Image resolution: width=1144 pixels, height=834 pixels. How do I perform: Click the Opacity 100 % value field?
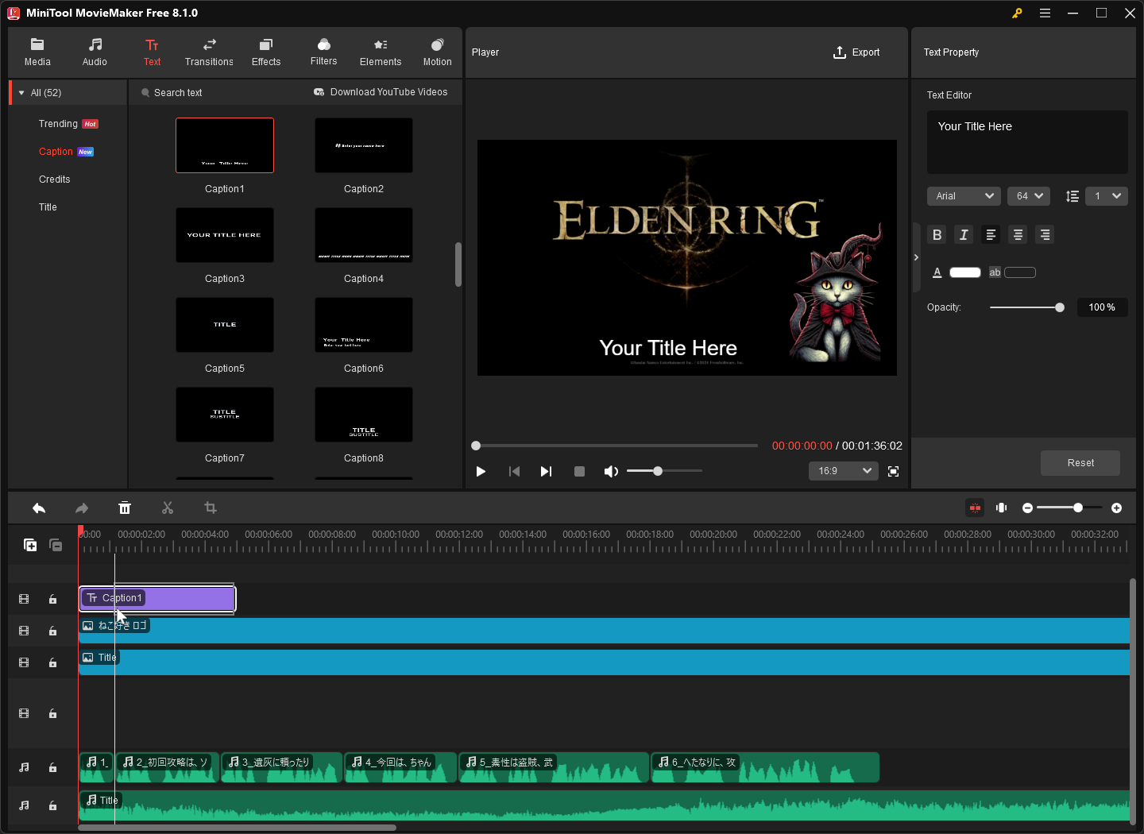1102,307
